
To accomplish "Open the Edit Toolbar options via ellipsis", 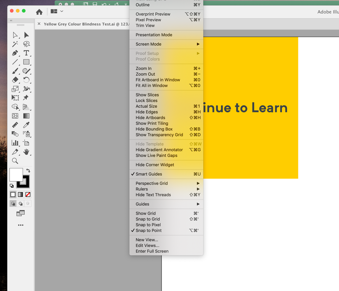I will [x=20, y=225].
